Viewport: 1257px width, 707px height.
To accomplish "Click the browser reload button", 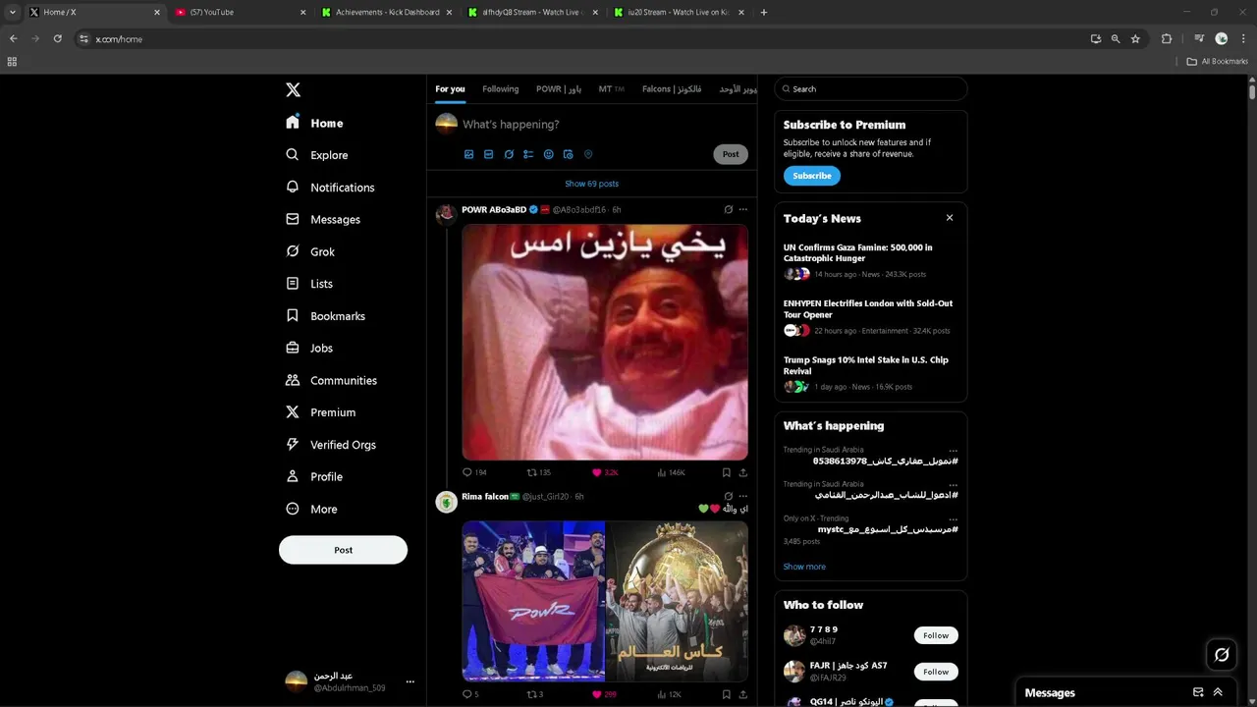I will pyautogui.click(x=57, y=39).
